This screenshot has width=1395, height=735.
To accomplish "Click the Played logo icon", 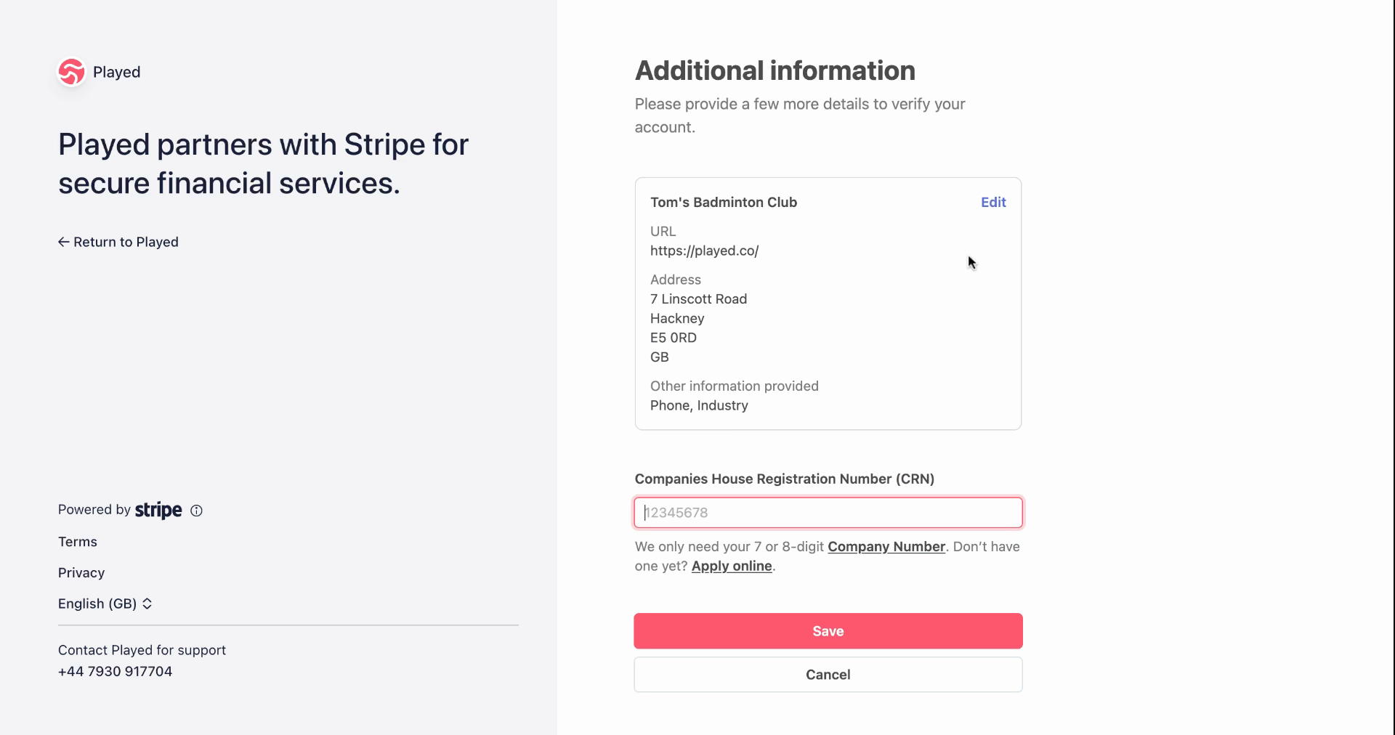I will [71, 72].
